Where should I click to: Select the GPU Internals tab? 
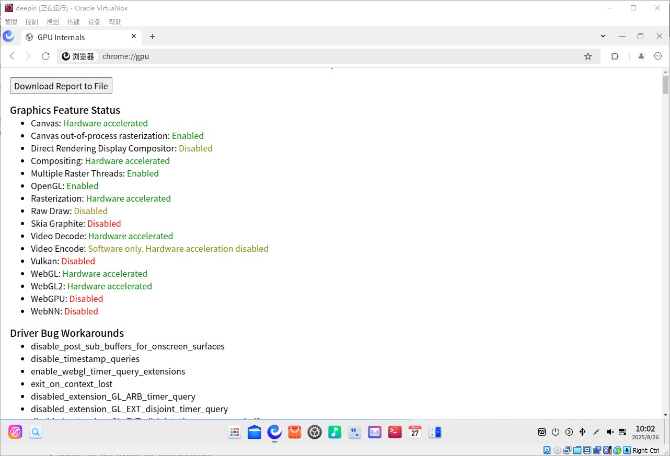[x=81, y=37]
